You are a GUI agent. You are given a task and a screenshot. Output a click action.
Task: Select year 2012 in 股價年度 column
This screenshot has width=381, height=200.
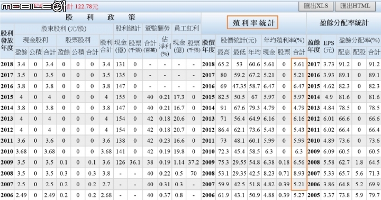pyautogui.click(x=208, y=130)
